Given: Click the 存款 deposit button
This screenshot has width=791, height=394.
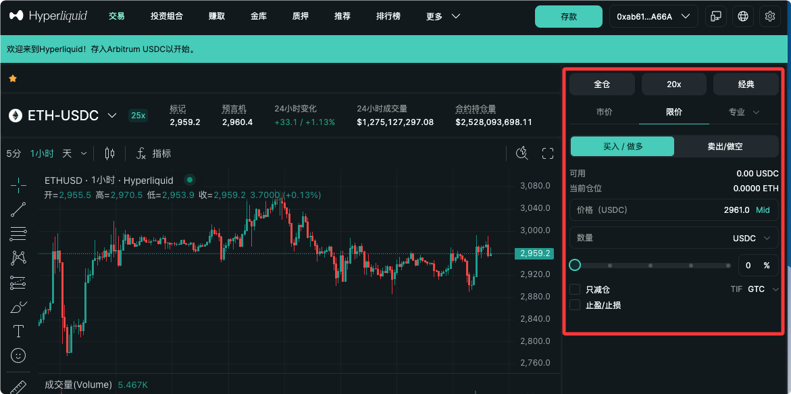Looking at the screenshot, I should pyautogui.click(x=568, y=16).
